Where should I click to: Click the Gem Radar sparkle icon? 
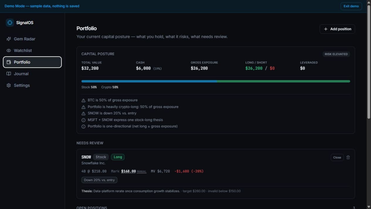pos(9,39)
